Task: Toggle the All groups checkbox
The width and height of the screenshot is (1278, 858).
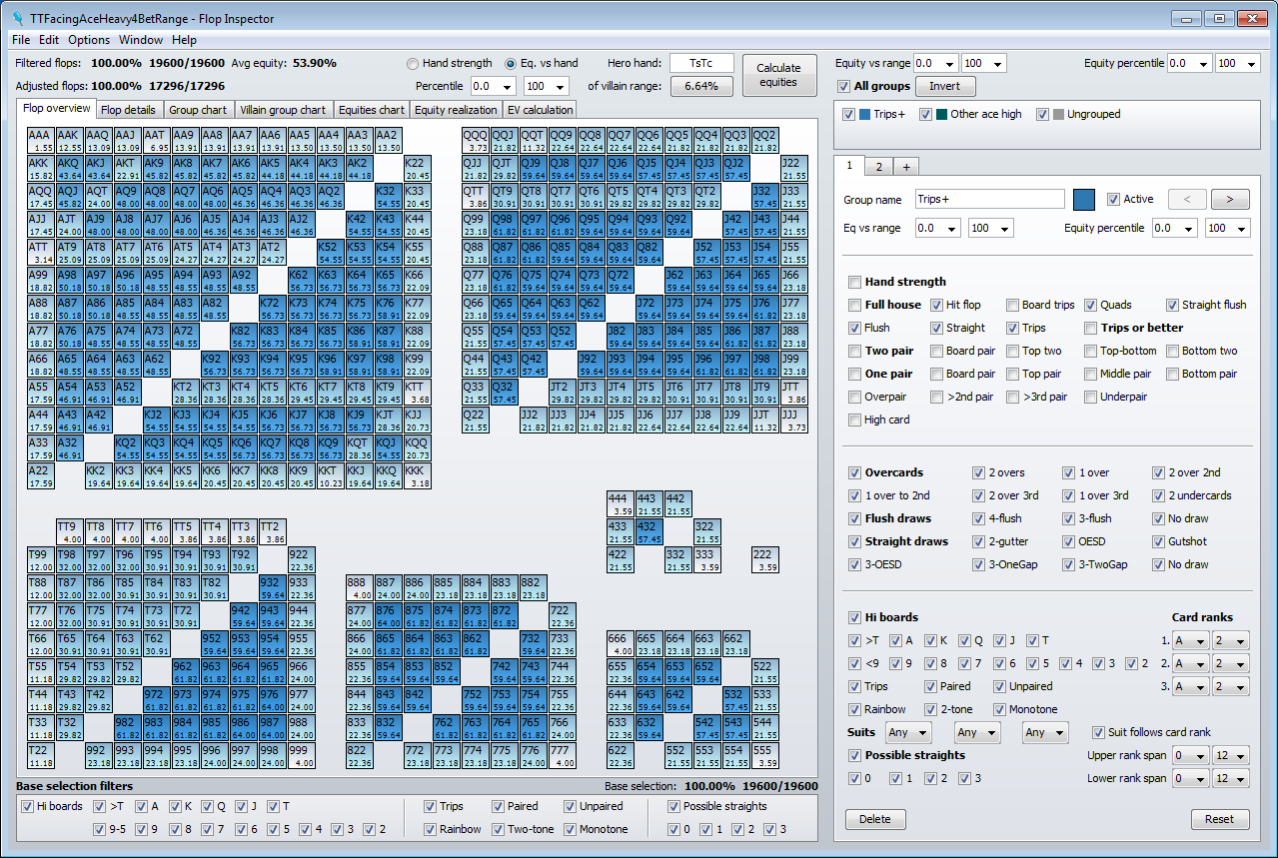Action: click(x=844, y=86)
